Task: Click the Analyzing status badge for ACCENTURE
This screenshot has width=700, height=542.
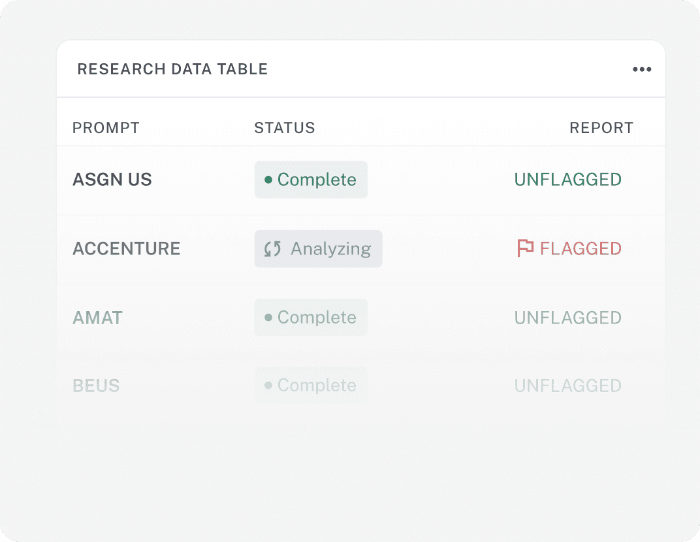Action: click(x=318, y=249)
